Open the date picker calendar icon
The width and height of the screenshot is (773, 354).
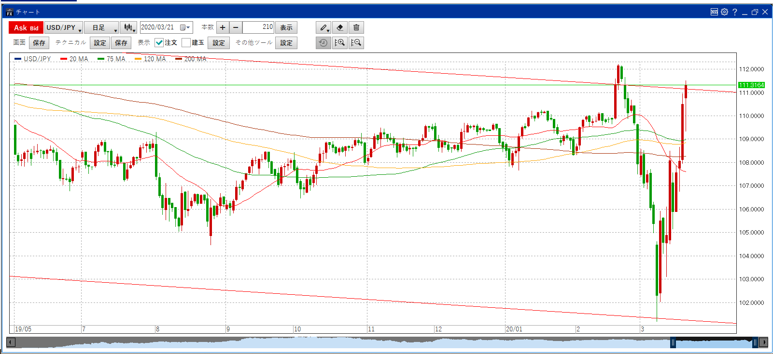pyautogui.click(x=185, y=27)
